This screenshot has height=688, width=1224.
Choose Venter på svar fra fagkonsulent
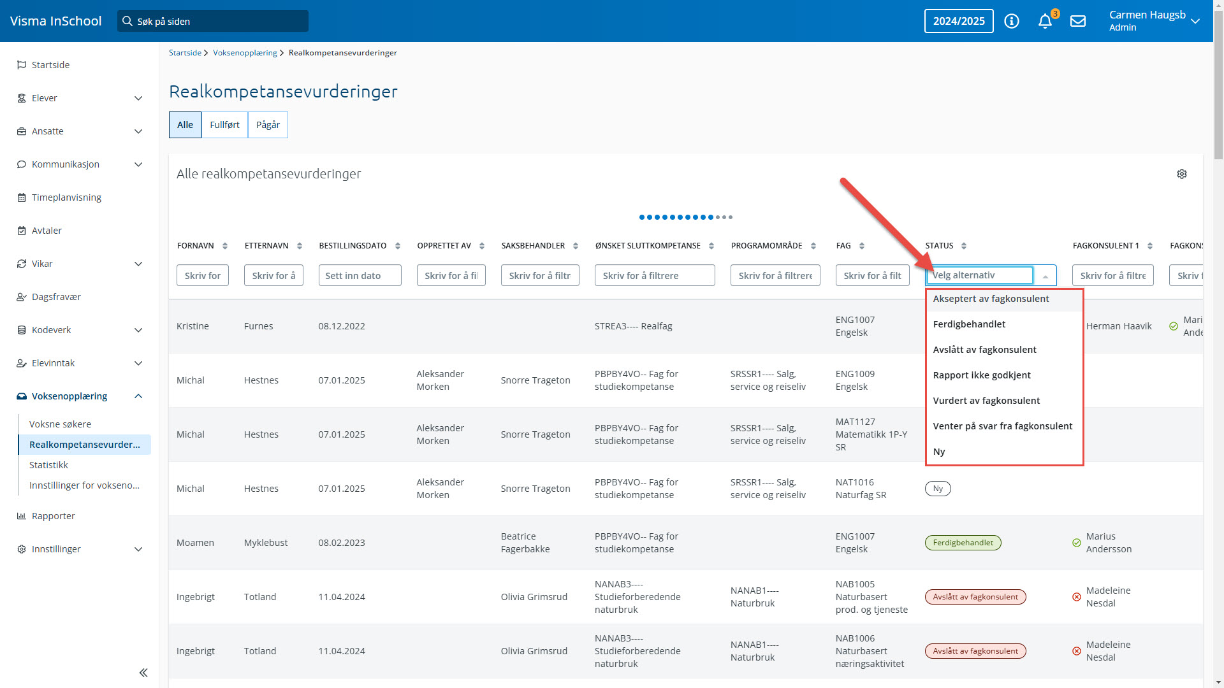1004,426
